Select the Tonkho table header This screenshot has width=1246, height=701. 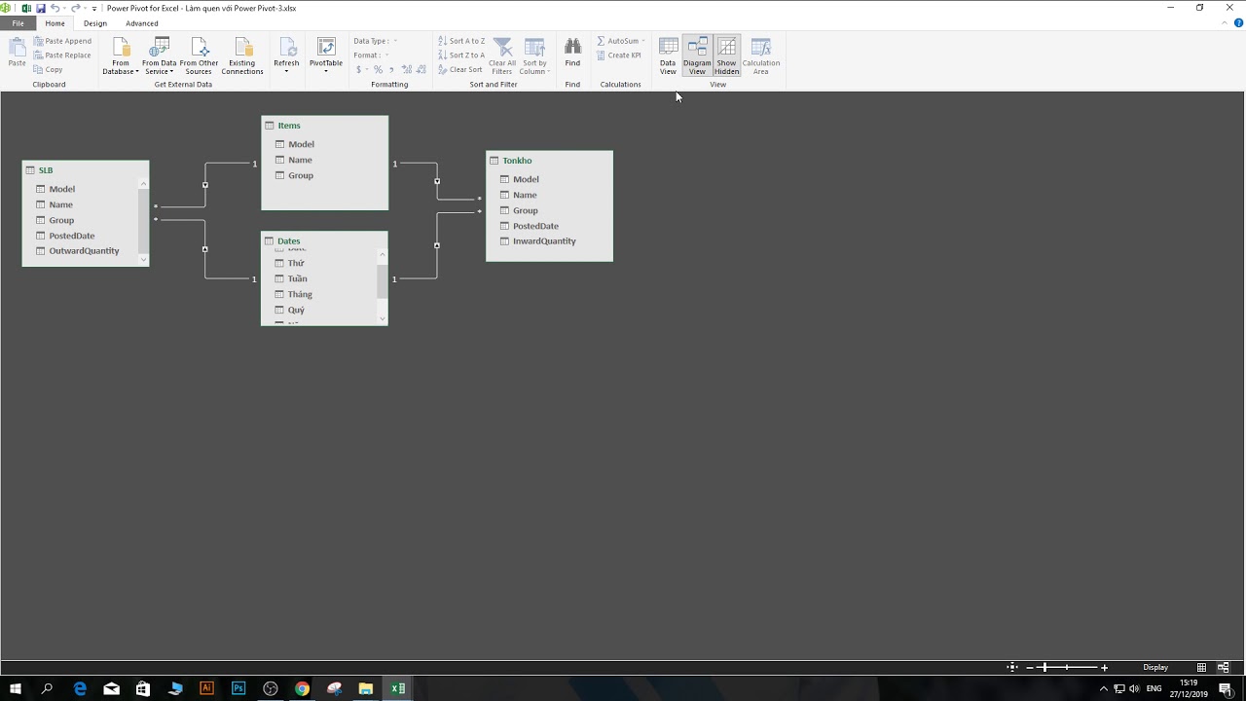[550, 161]
